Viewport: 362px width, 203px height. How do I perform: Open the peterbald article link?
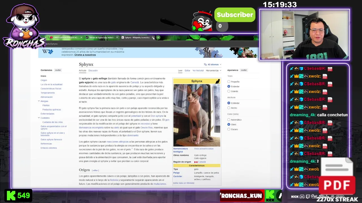(x=136, y=116)
